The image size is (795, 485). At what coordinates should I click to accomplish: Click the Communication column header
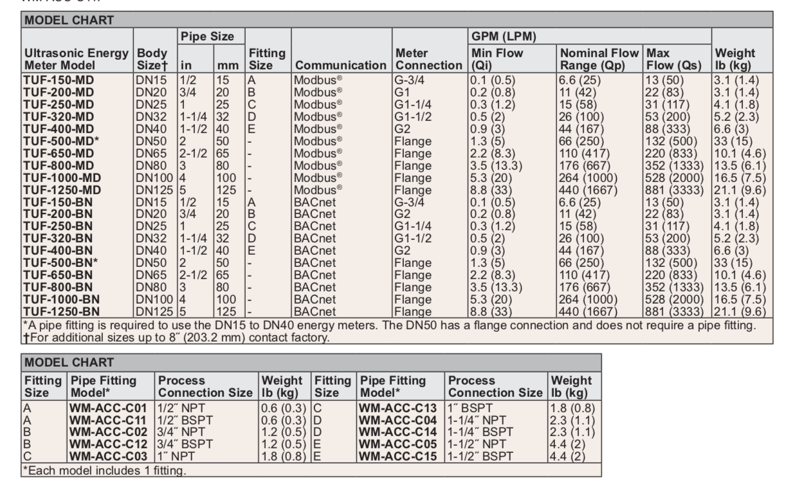340,66
